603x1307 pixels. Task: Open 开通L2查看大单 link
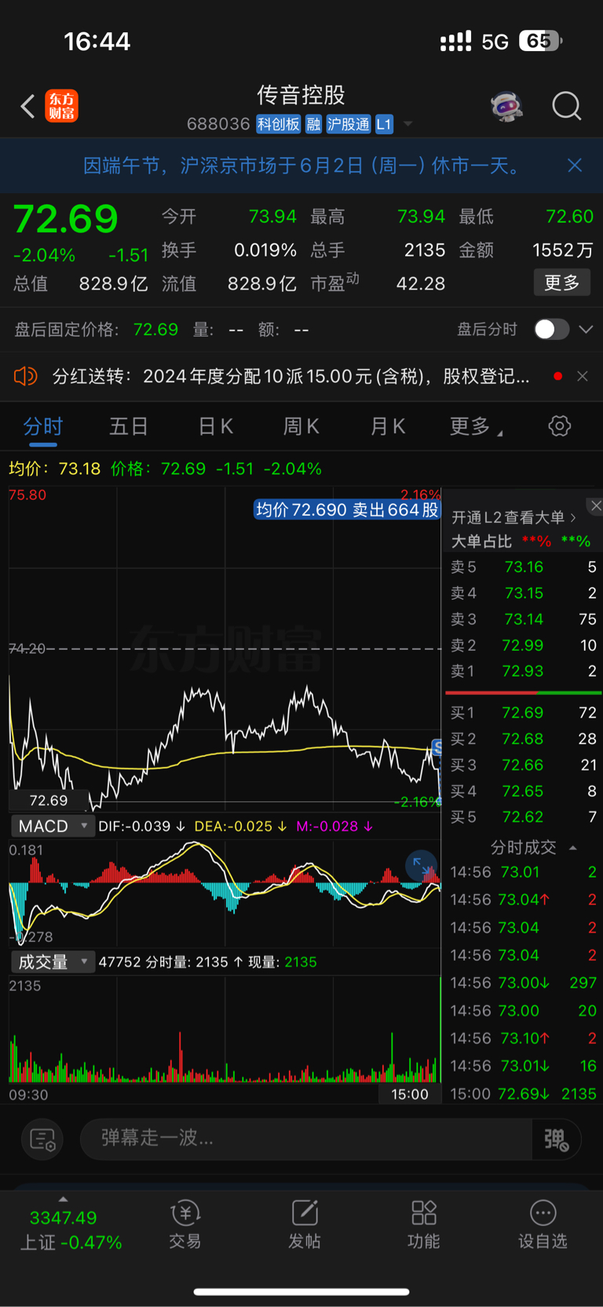(x=513, y=517)
